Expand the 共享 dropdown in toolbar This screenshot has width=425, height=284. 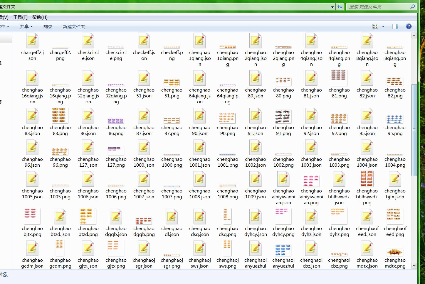26,26
